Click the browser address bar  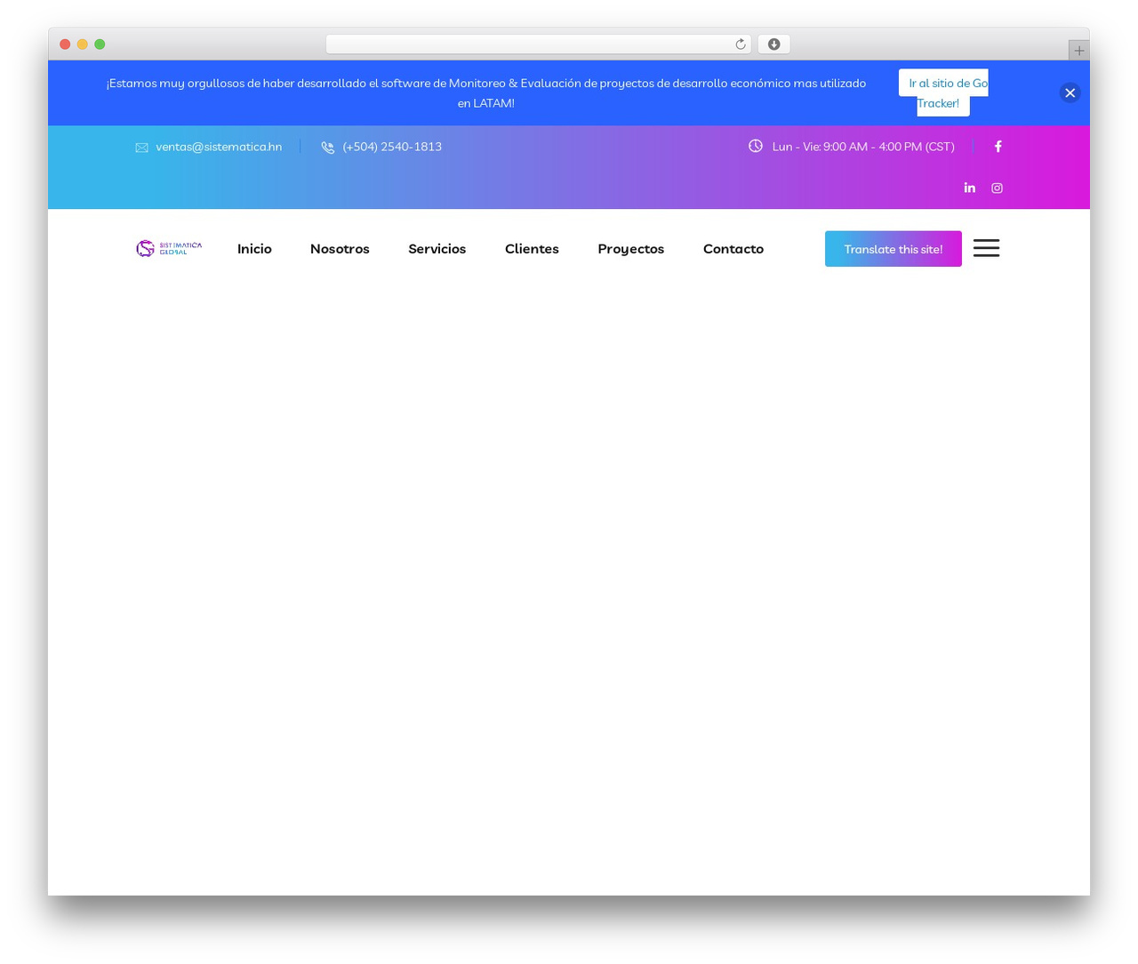click(538, 44)
